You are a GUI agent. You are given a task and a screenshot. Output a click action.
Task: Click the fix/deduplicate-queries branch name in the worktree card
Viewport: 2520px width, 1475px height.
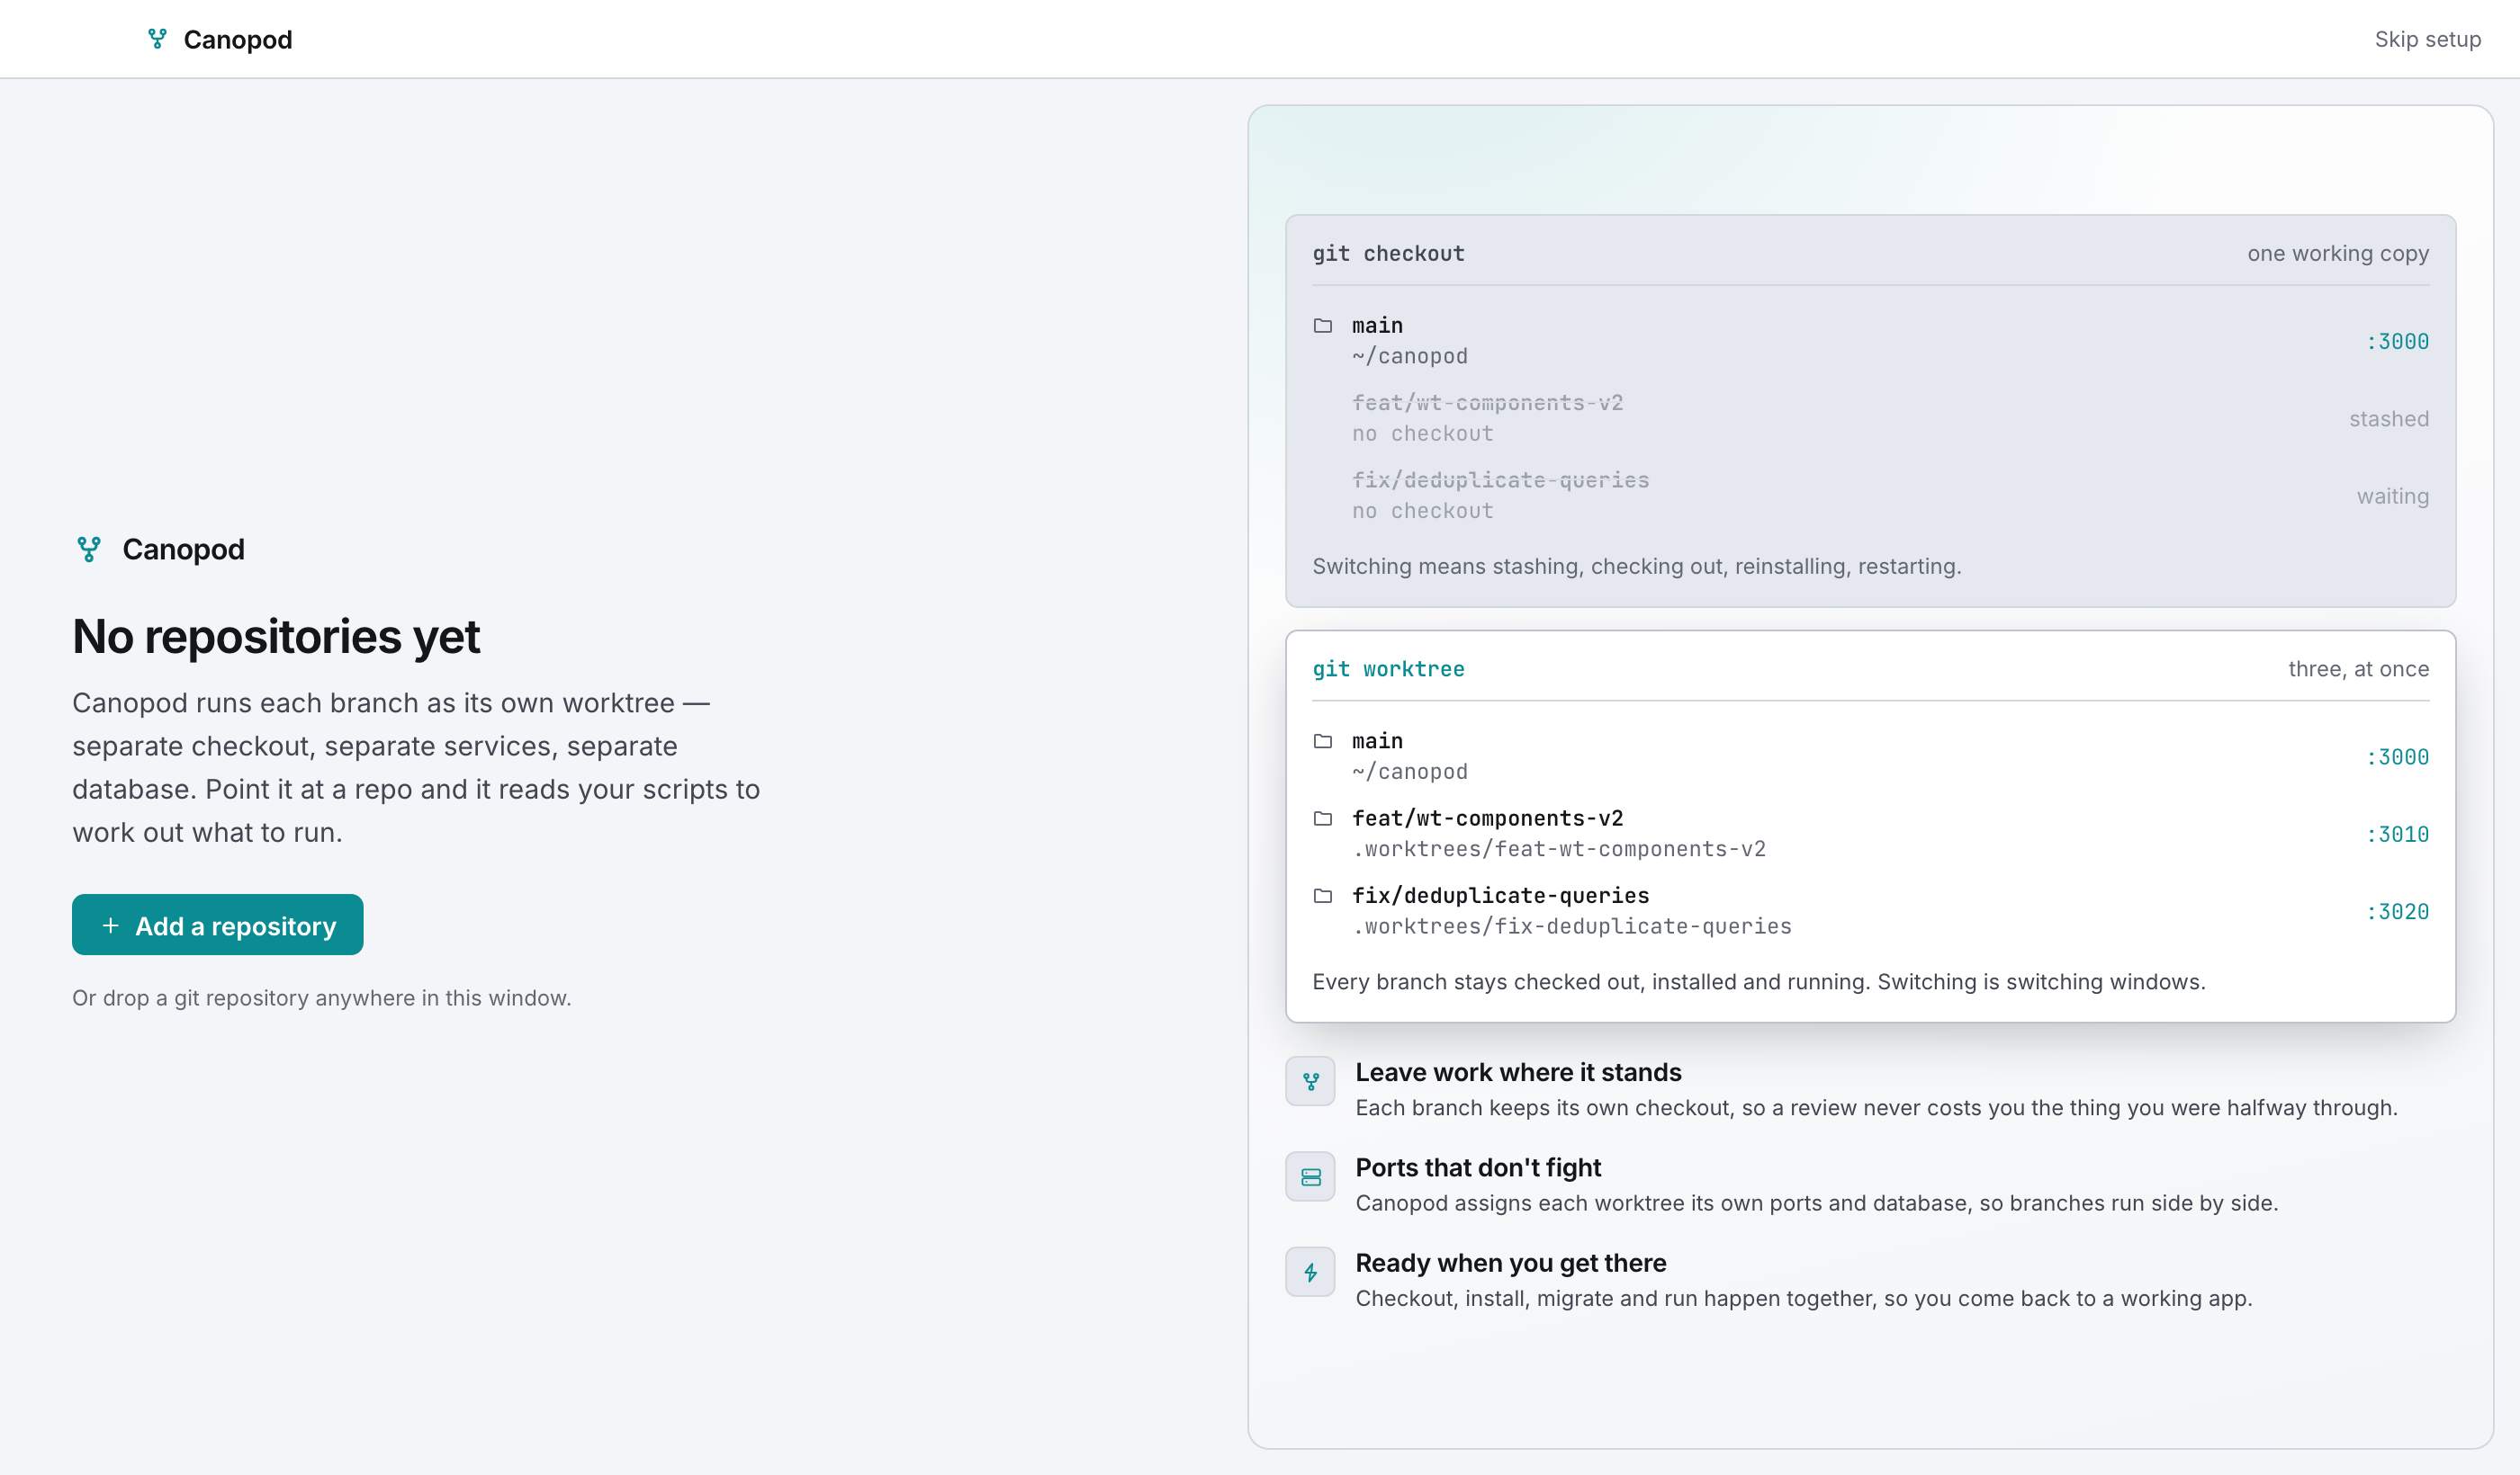tap(1500, 897)
